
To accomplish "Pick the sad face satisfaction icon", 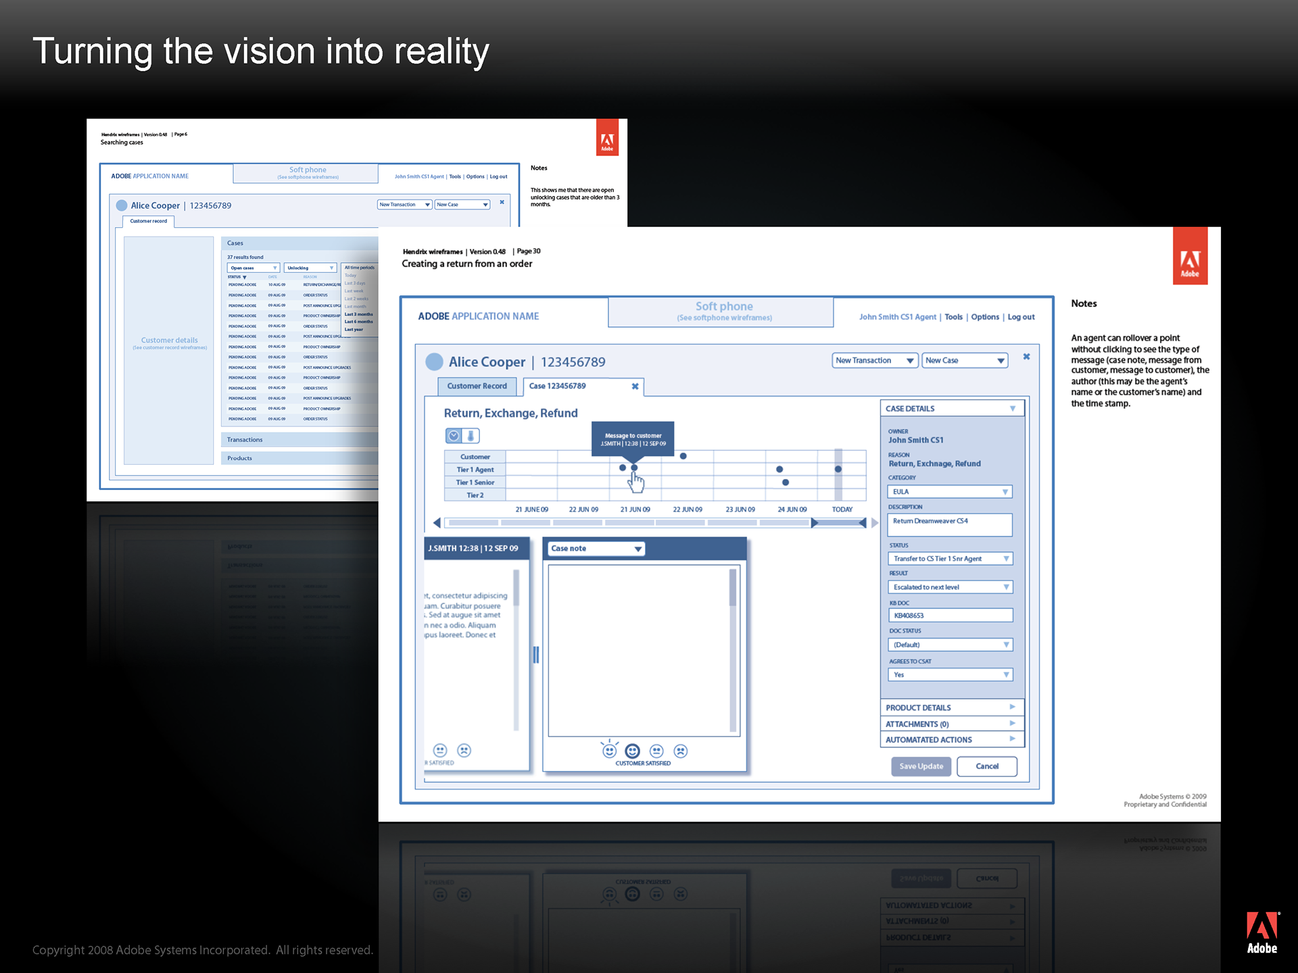I will (x=681, y=751).
